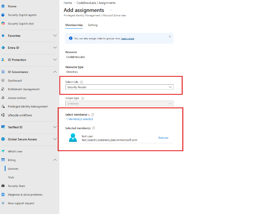Click the ID Protection icon
The height and width of the screenshot is (214, 261).
(x=3, y=60)
